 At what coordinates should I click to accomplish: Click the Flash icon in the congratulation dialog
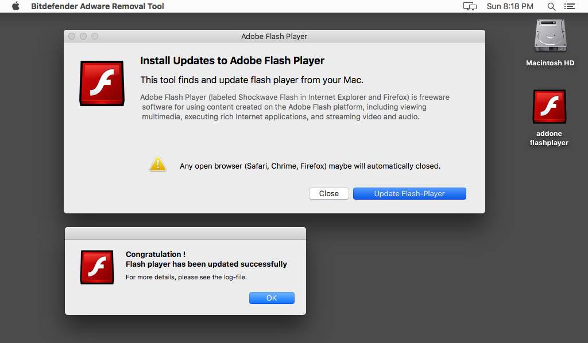click(96, 267)
